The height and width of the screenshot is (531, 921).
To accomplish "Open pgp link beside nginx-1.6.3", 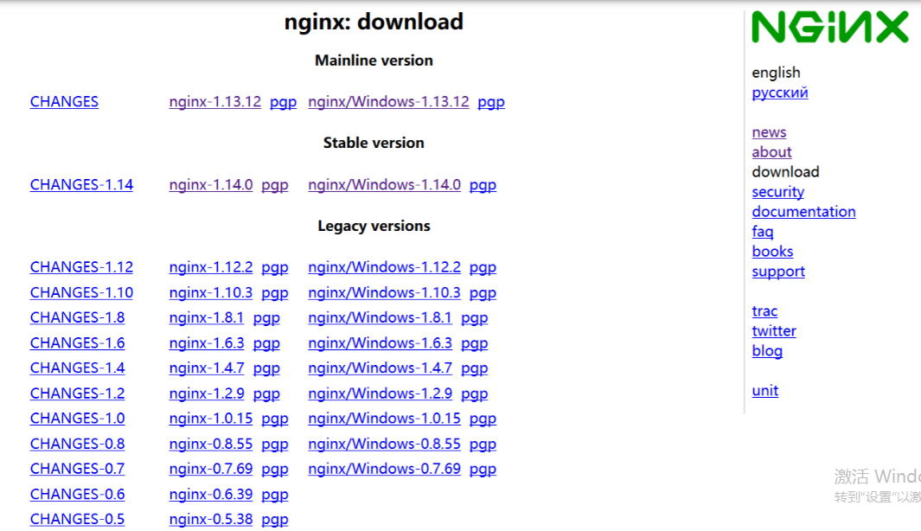I will 266,342.
